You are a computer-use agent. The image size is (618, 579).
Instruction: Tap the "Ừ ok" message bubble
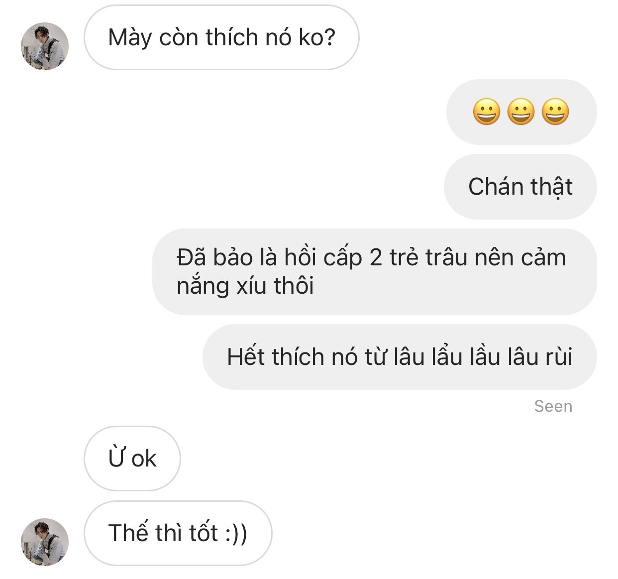point(132,459)
